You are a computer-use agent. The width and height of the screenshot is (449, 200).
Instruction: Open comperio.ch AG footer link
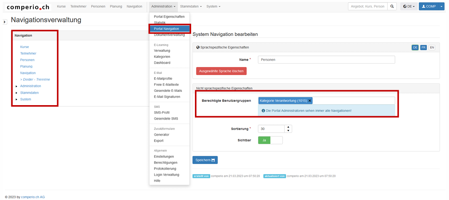33,197
